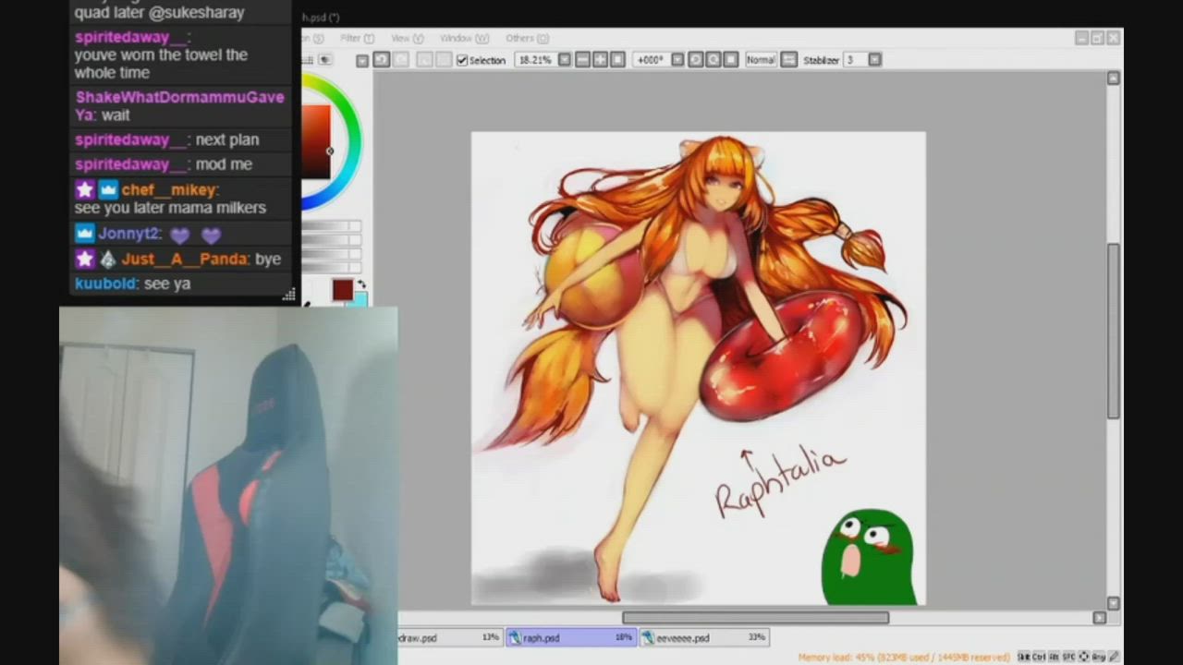The image size is (1183, 665).
Task: Click the fourth grey color slider below wheel
Action: click(x=331, y=268)
